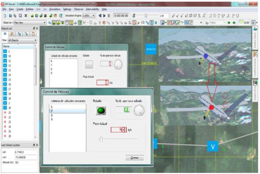The image size is (260, 174).
Task: Open the Settings menu
Action: coord(67,9)
